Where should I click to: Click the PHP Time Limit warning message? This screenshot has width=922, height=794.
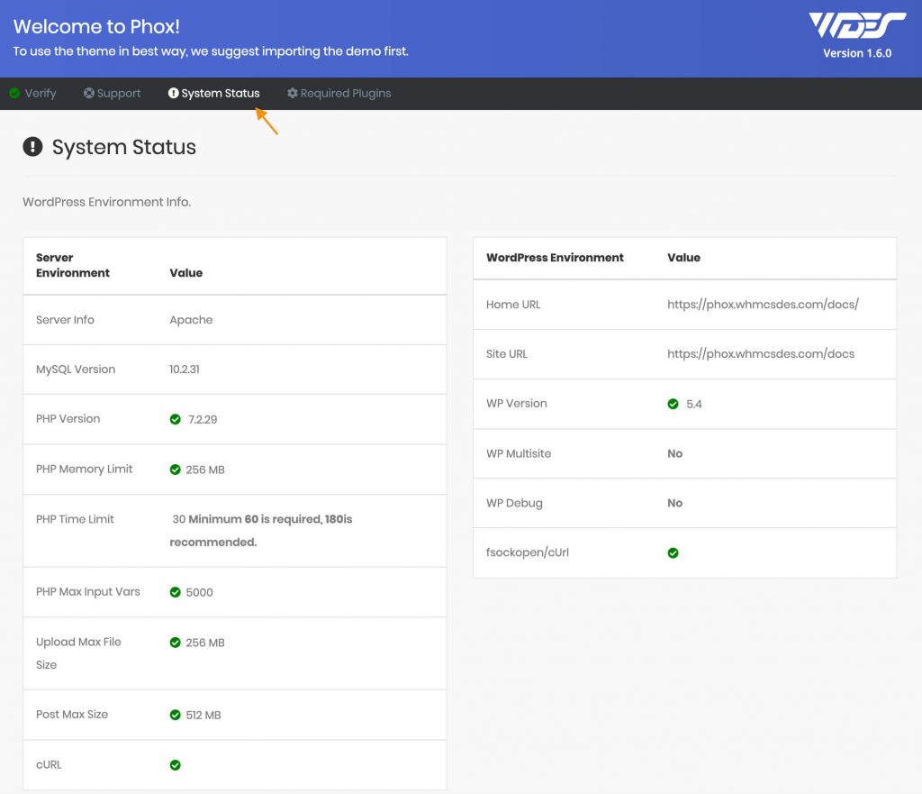point(261,530)
